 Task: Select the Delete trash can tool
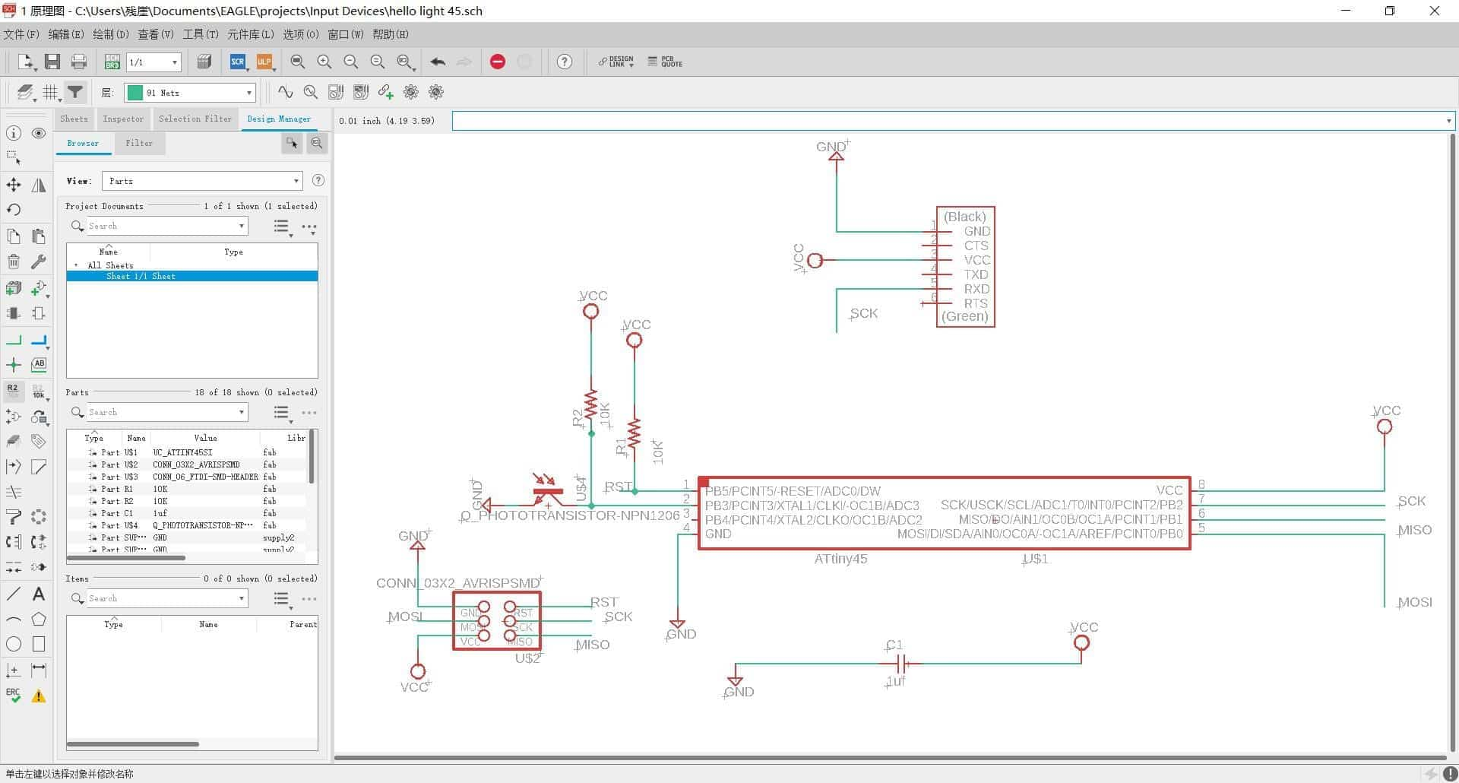coord(14,262)
